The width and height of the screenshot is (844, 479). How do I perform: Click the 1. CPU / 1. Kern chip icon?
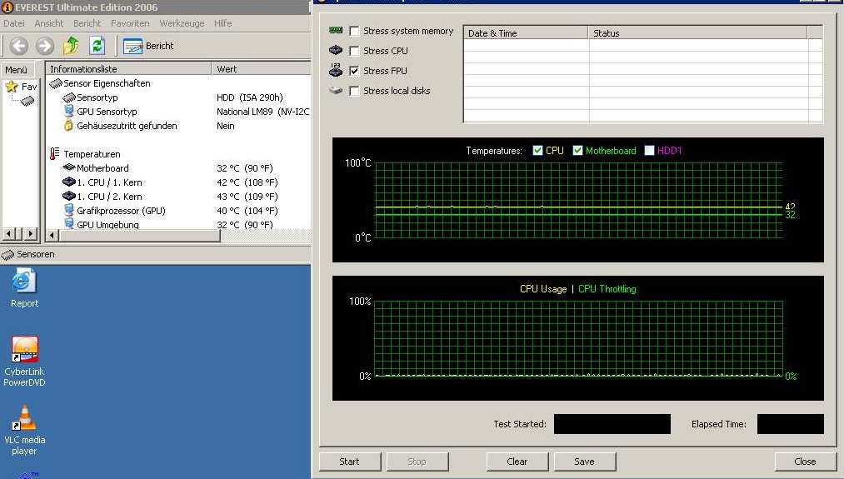[69, 182]
